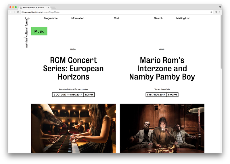Open Mario Rom's Interzone and Namby Pamby Boy
Screen dimensions: 230x164
click(x=162, y=68)
